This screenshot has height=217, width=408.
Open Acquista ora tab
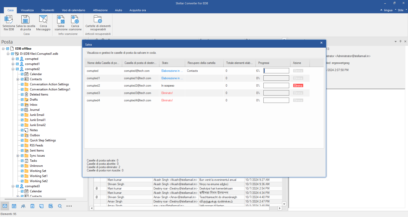(138, 10)
